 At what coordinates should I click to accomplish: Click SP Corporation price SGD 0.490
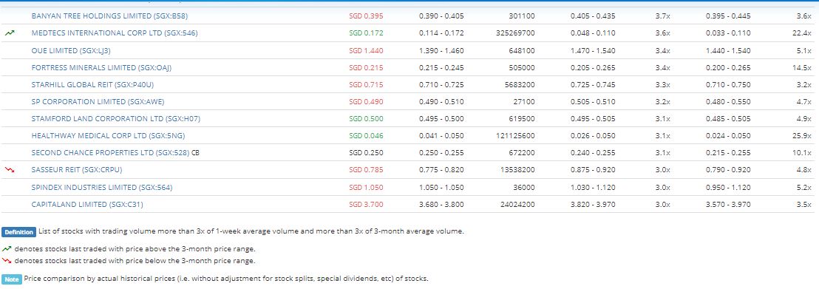[366, 101]
